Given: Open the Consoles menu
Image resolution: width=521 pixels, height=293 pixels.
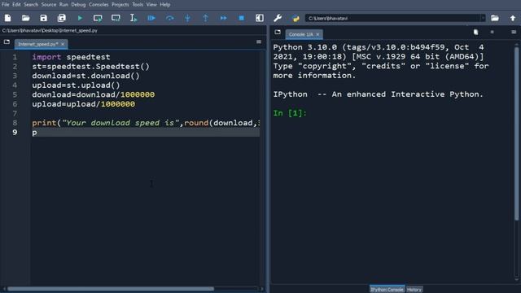Looking at the screenshot, I should (99, 5).
